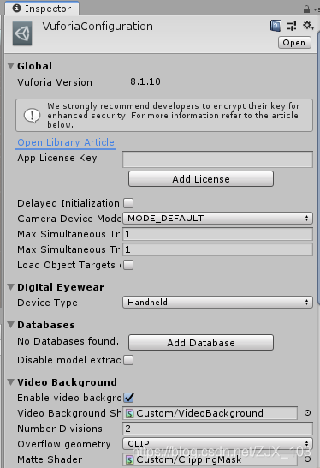Click the Number Divisions field

pyautogui.click(x=217, y=429)
